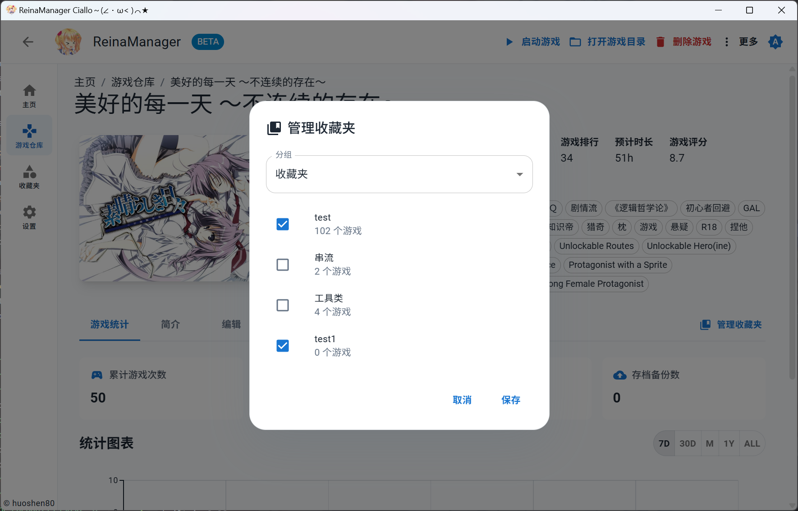Select the 30D chart range
Viewport: 798px width, 511px height.
click(688, 443)
